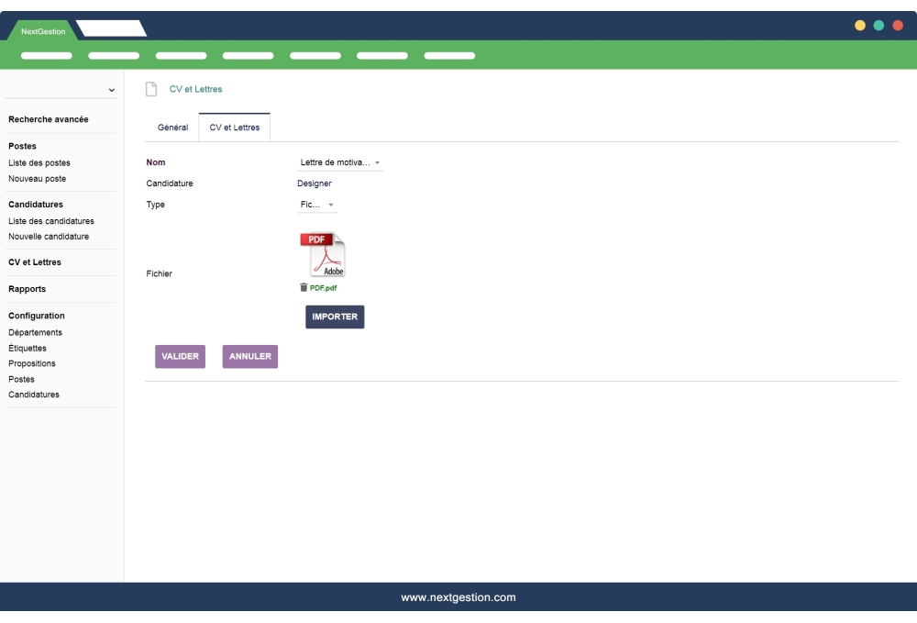Select the first item in the green navigation bar
The width and height of the screenshot is (917, 623).
(46, 55)
